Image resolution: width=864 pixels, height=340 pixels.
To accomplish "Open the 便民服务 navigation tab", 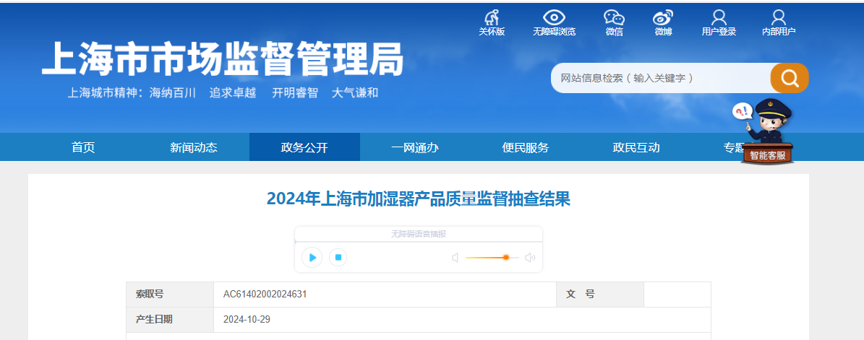I will pyautogui.click(x=526, y=147).
